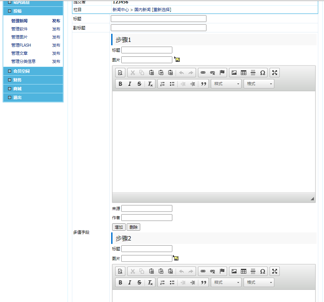Screen dimensions: 324x302
Task: Click Bold in the 步骤1 editor toolbar
Action: 120,84
